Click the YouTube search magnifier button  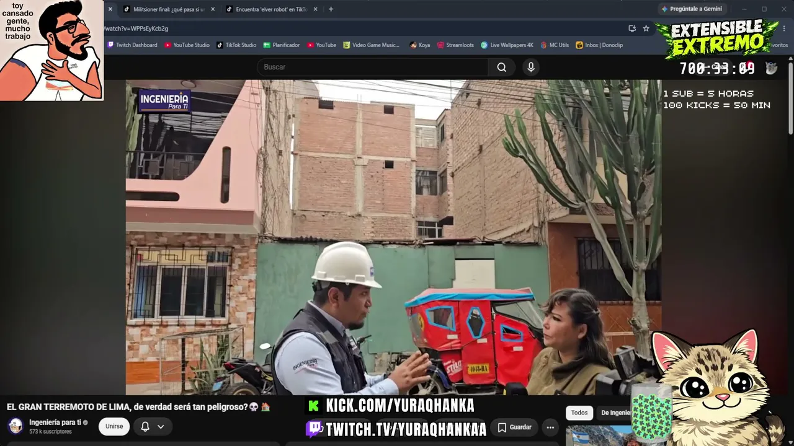tap(502, 67)
